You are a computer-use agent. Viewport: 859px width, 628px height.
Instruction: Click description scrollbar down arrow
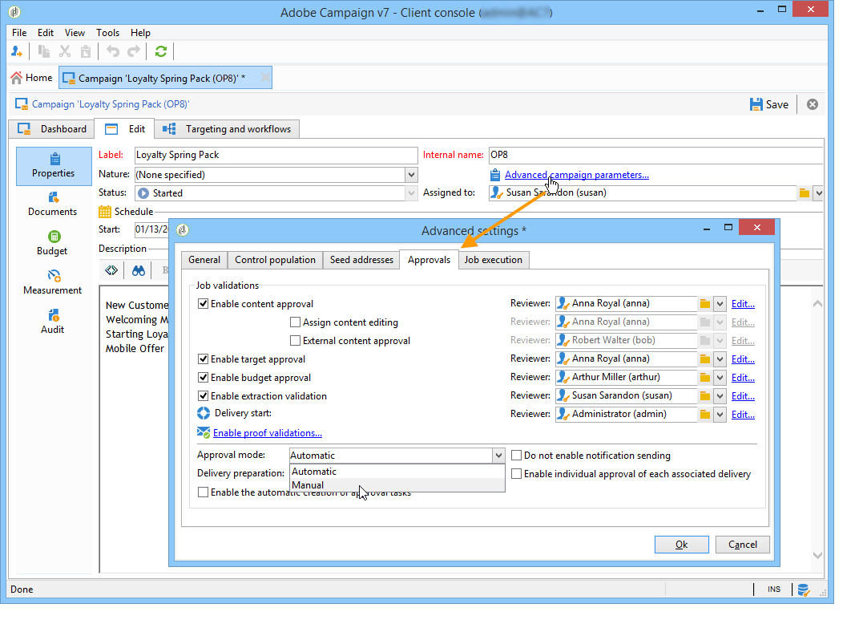(x=817, y=556)
